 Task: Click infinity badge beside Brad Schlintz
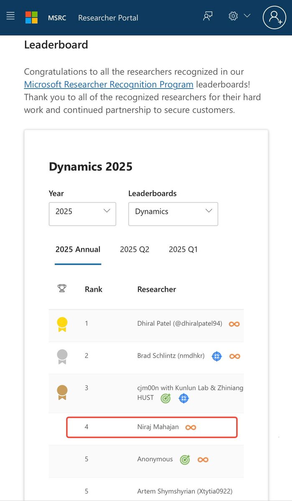[x=235, y=356]
